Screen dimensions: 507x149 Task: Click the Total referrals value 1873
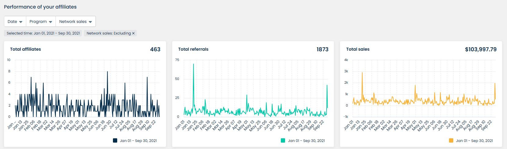[322, 49]
